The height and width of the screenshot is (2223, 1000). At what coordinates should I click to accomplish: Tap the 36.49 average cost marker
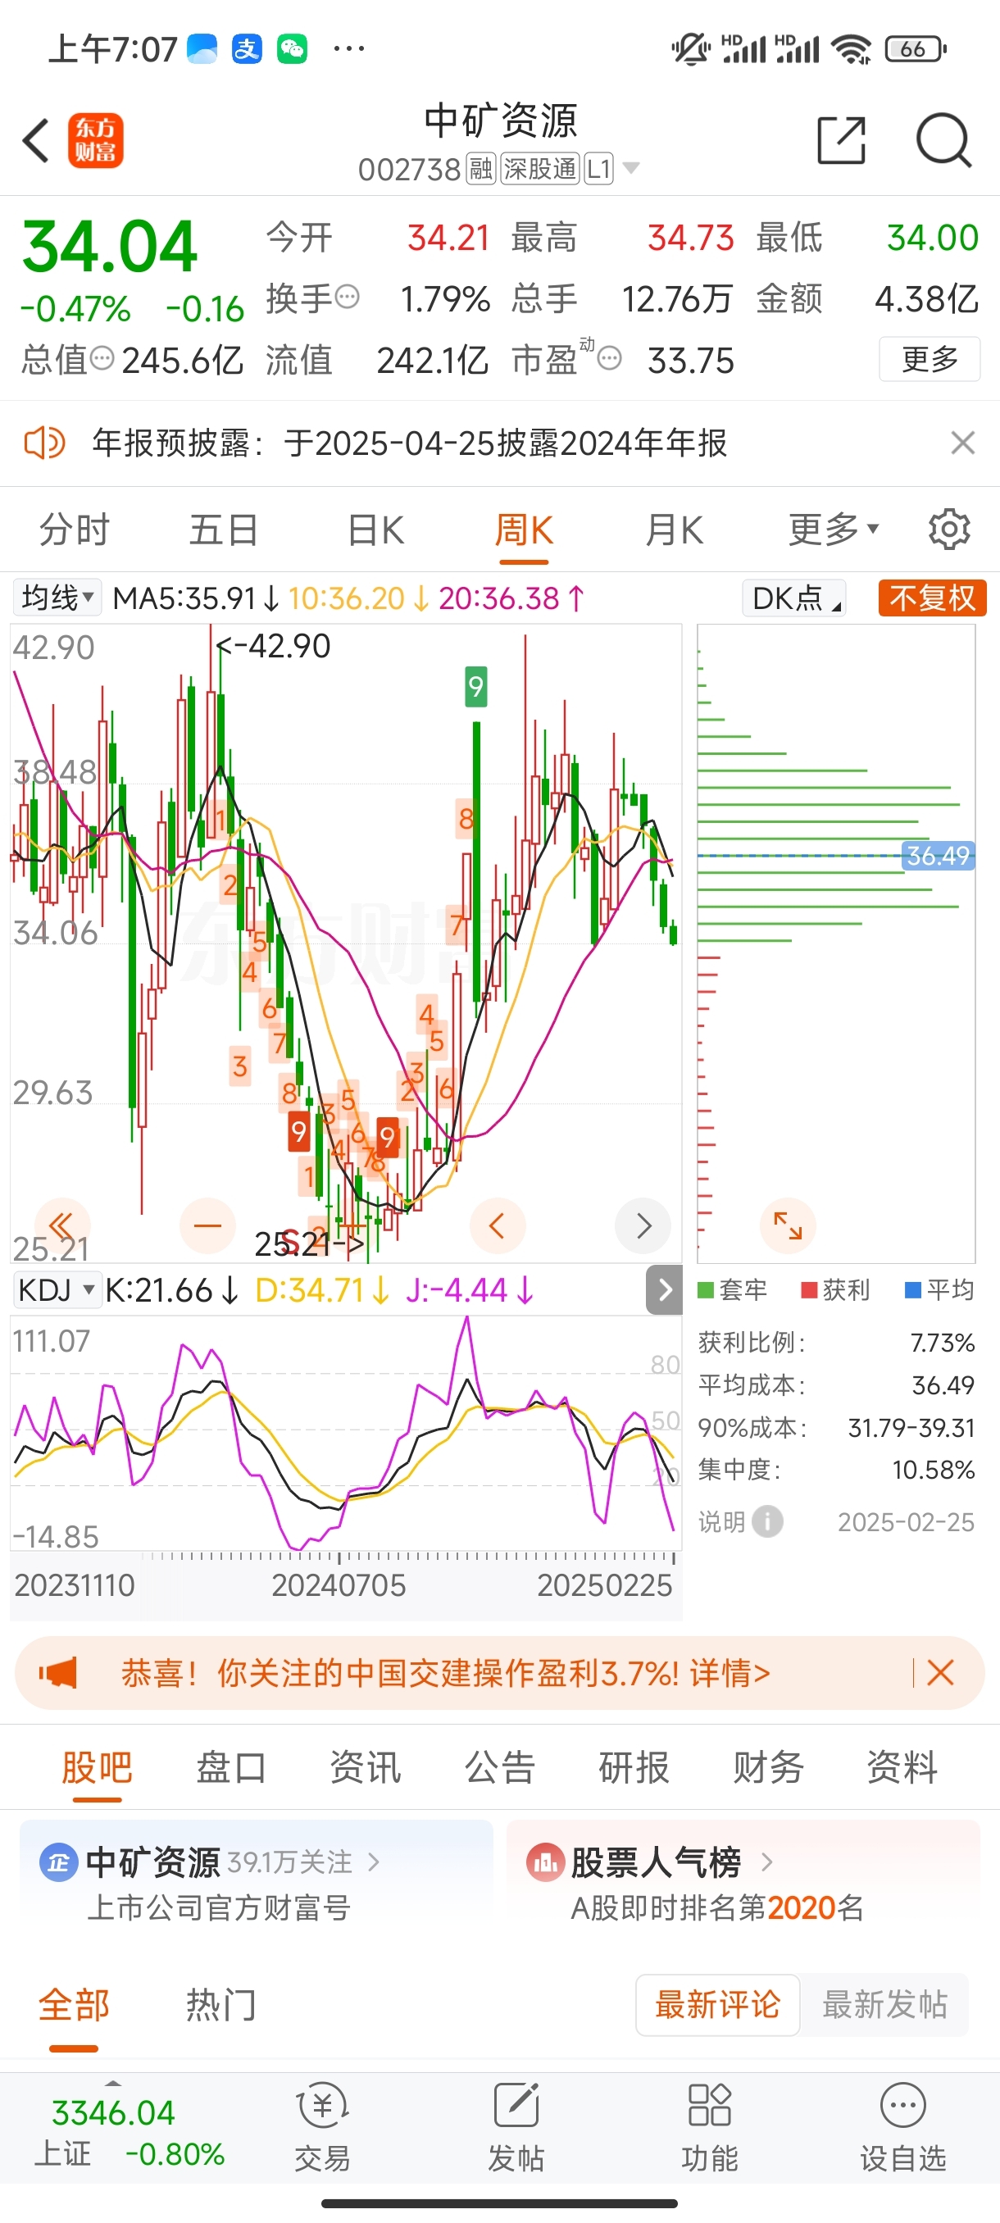pos(938,855)
